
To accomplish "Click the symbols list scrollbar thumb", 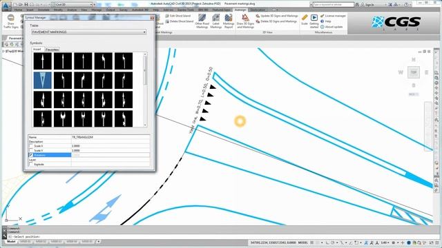I will pyautogui.click(x=145, y=71).
